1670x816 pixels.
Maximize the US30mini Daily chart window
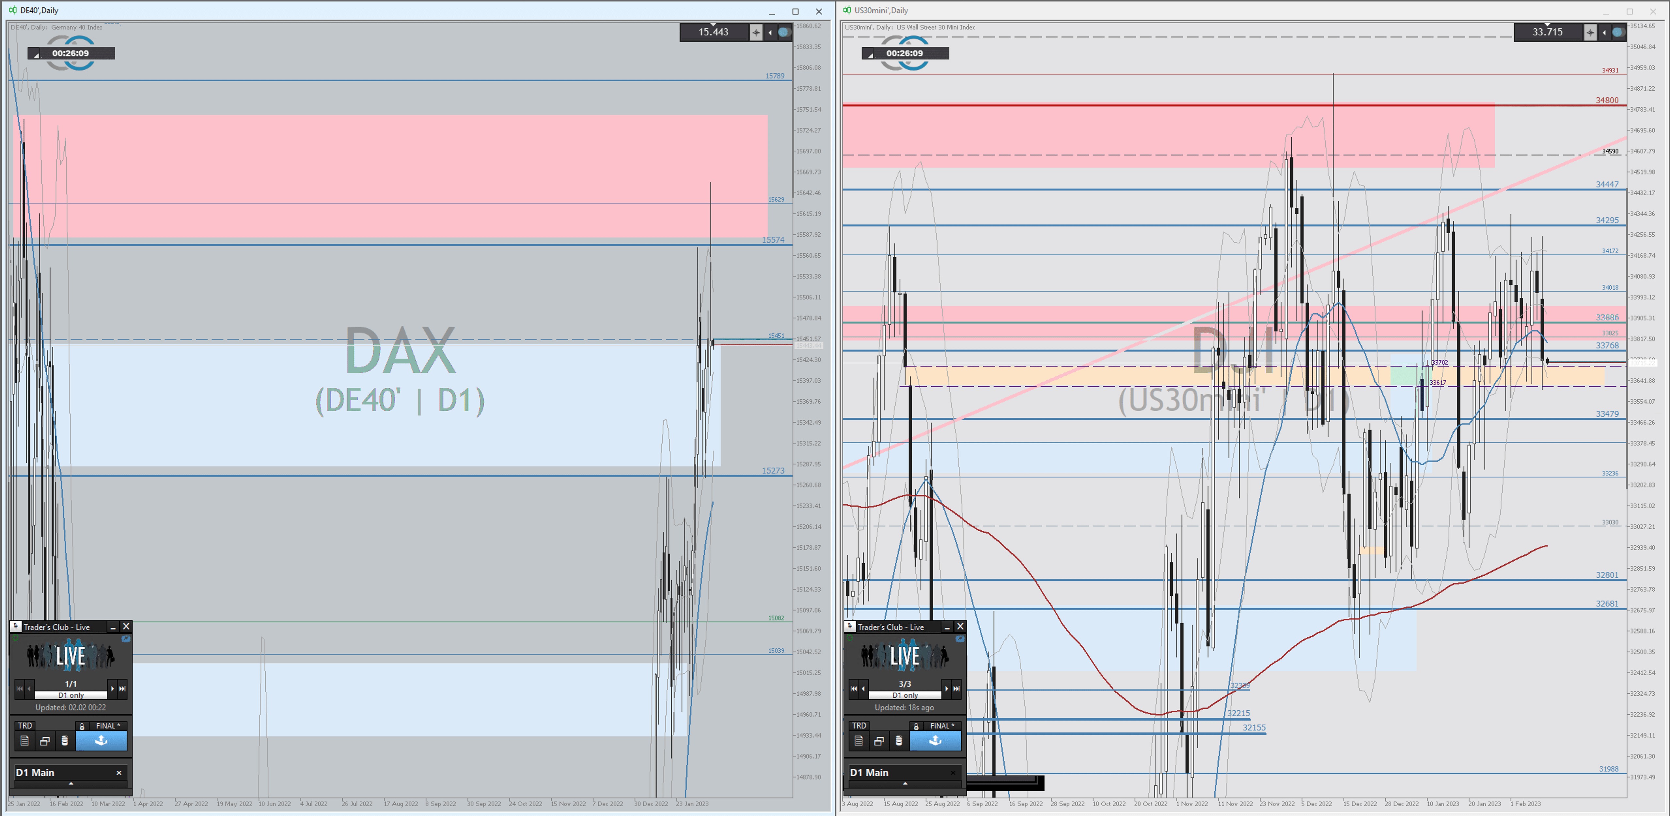tap(1630, 11)
